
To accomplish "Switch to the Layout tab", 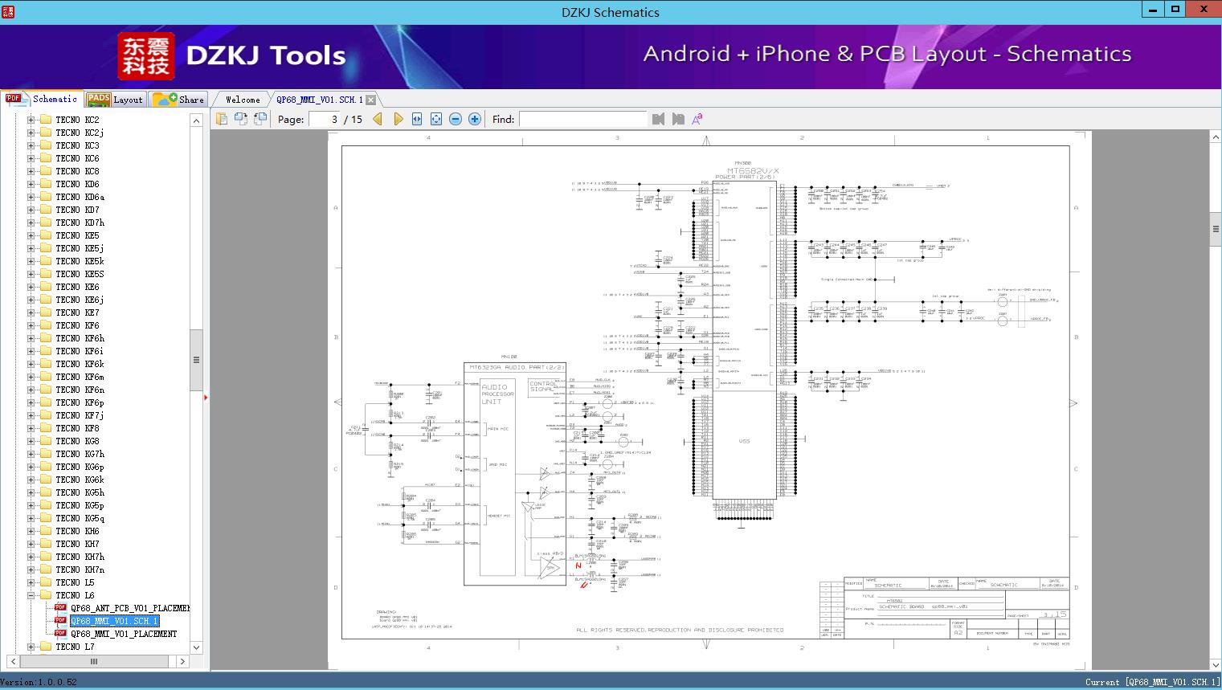I will pos(114,100).
